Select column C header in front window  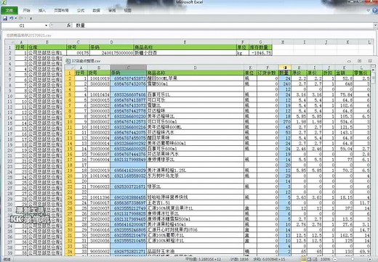tap(128, 67)
